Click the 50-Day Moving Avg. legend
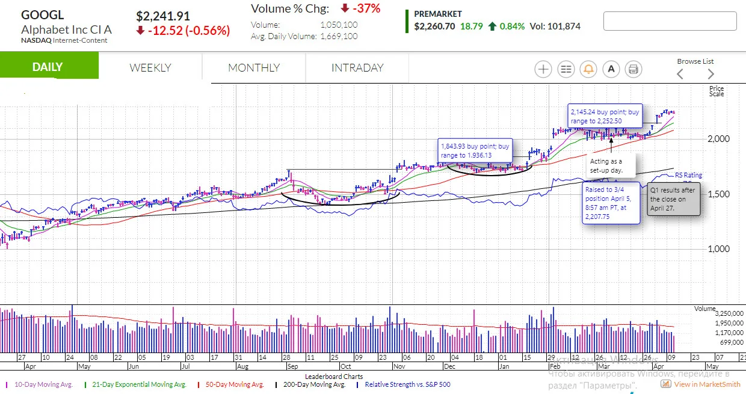746x394 pixels. (236, 384)
